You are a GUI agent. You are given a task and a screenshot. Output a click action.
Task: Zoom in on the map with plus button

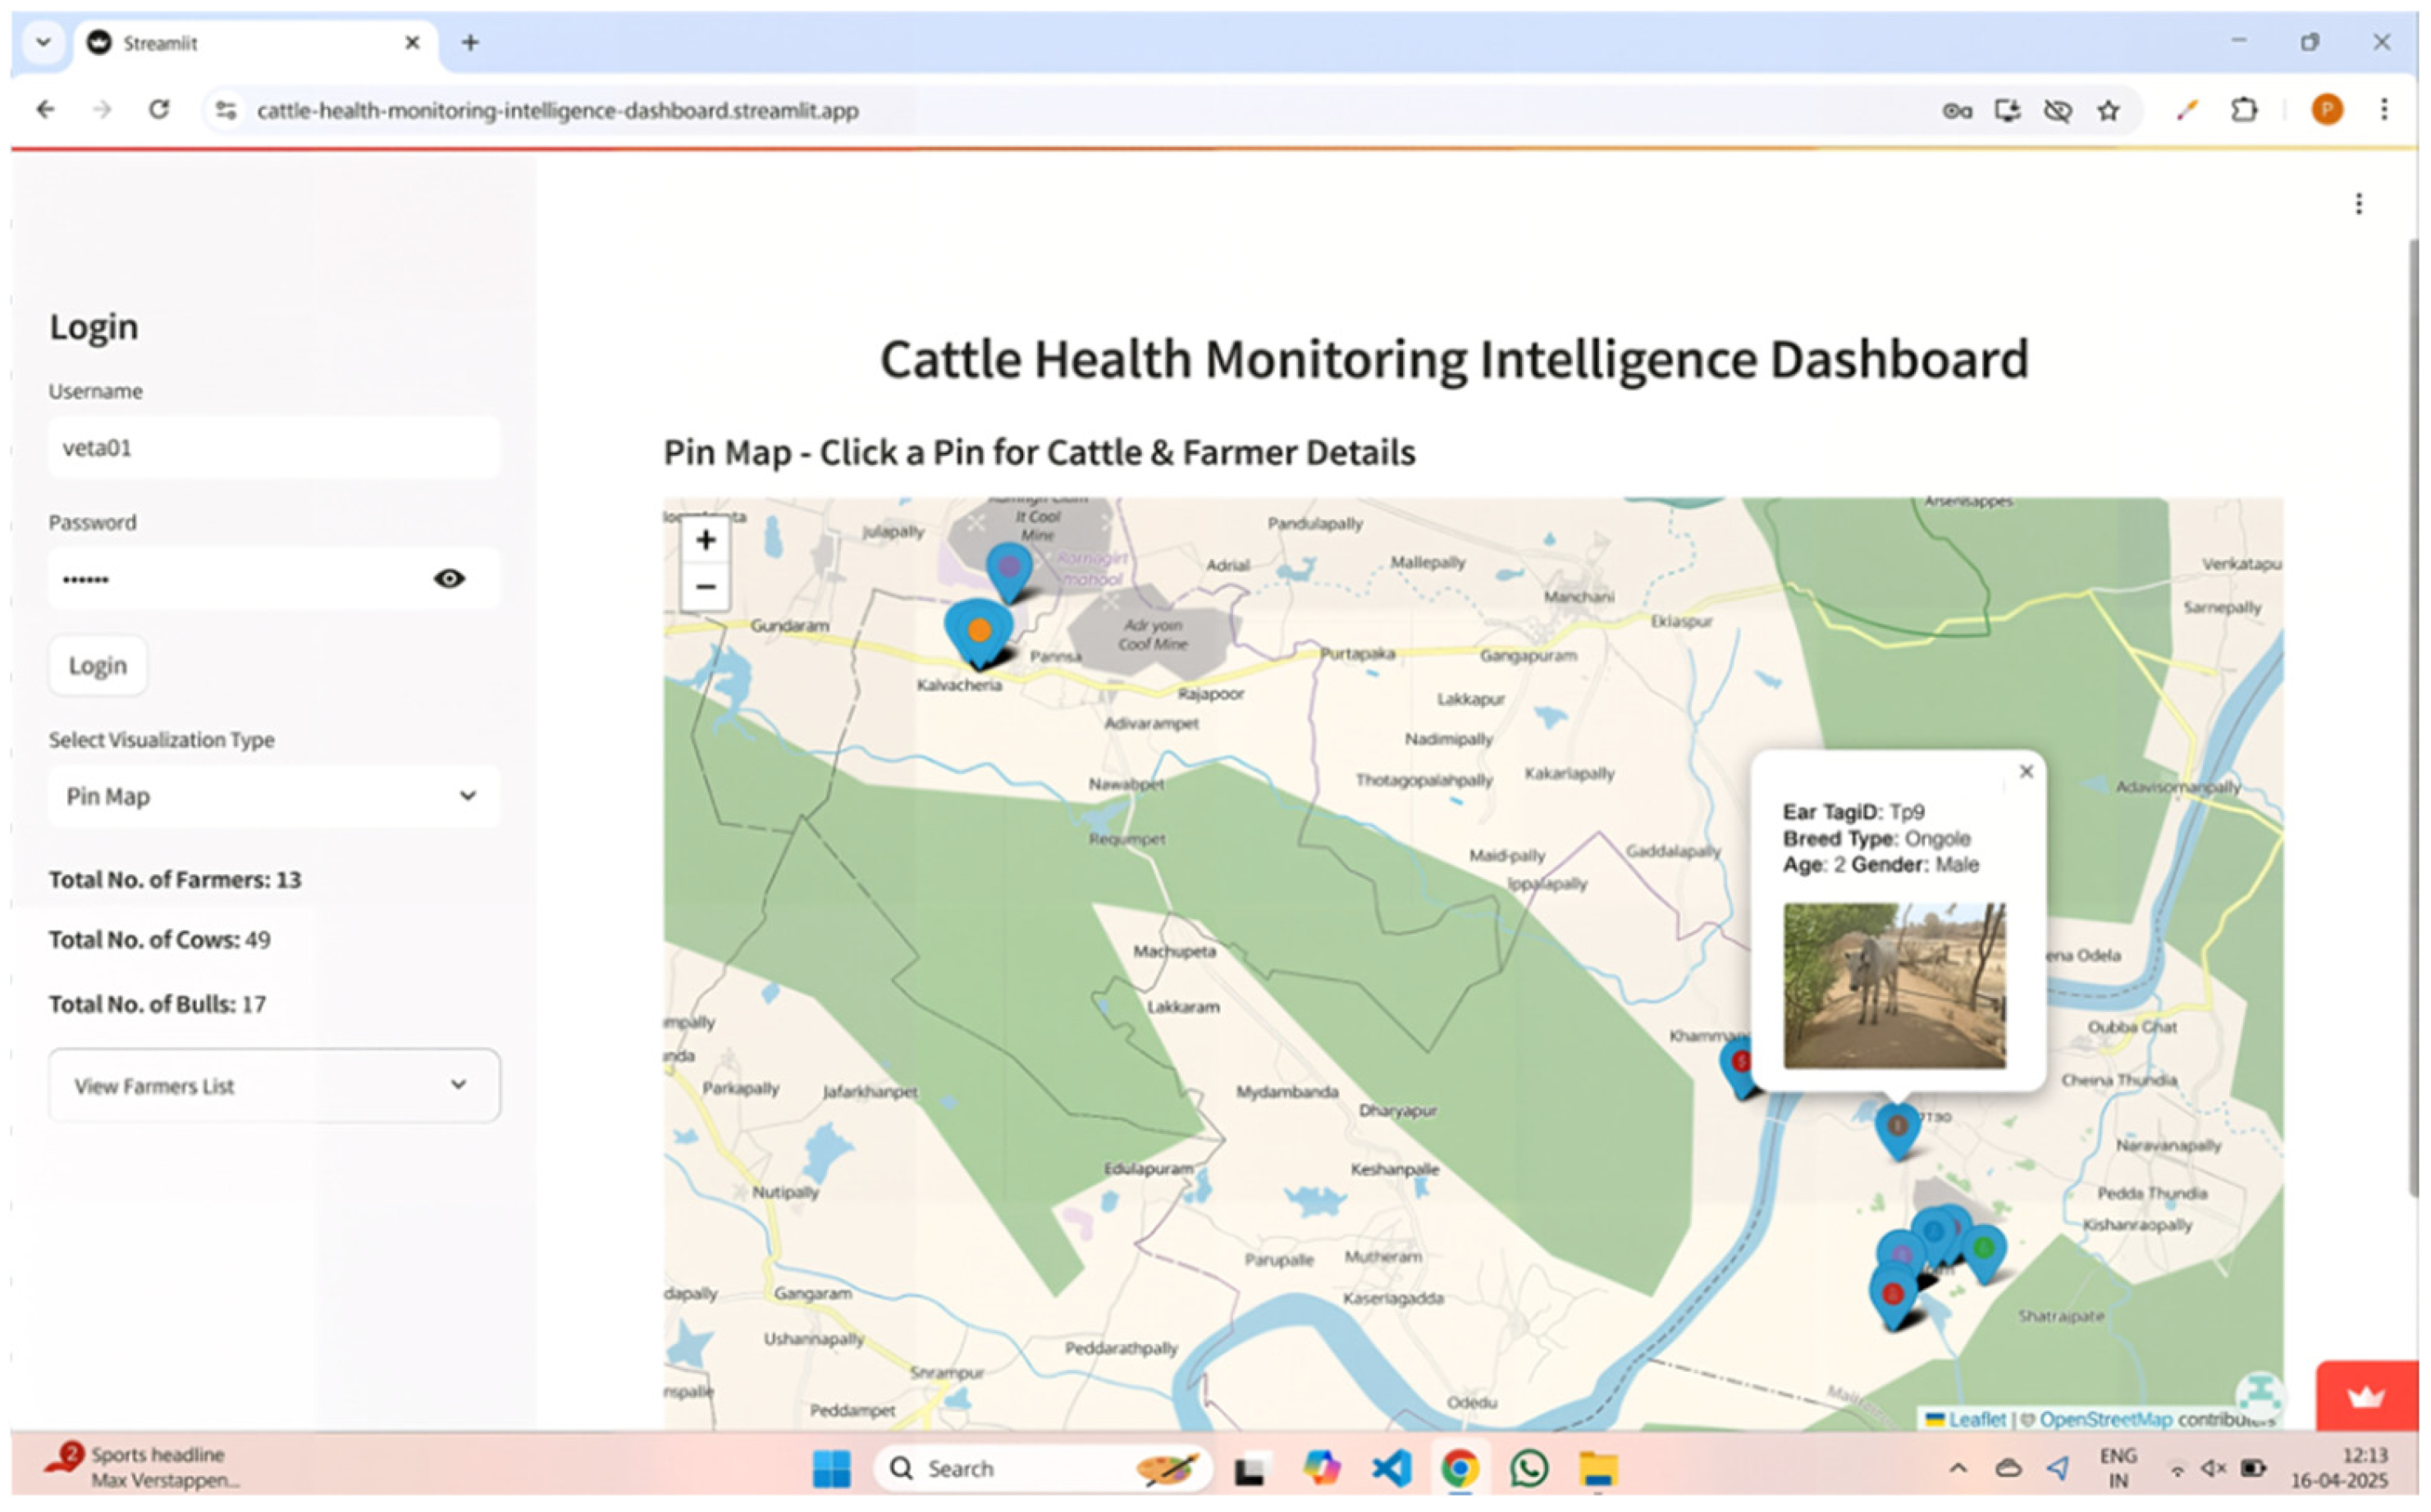coord(706,541)
